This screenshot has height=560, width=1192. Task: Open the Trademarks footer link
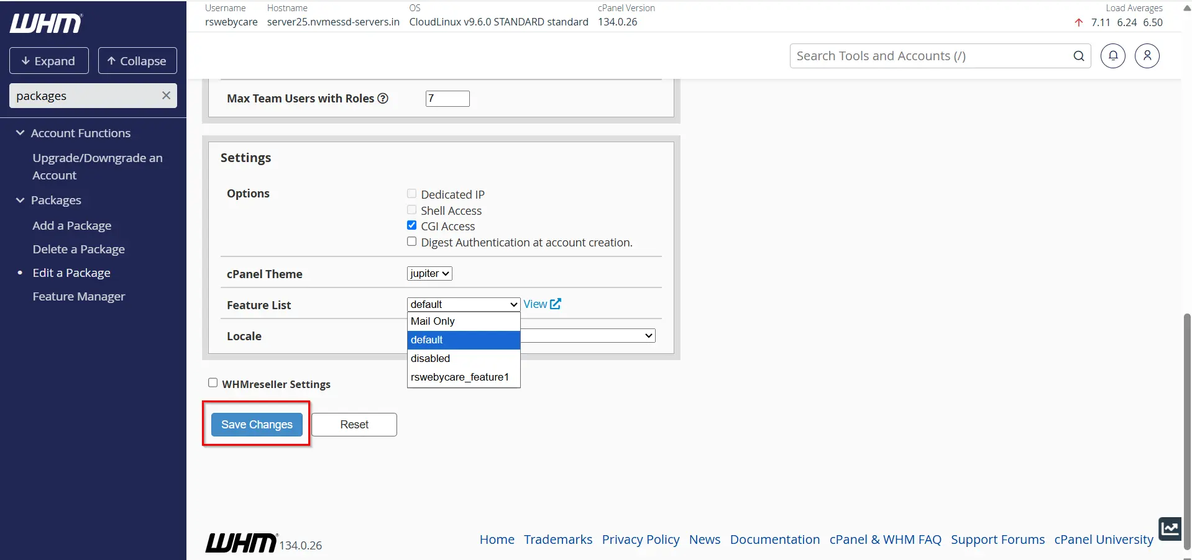pyautogui.click(x=558, y=540)
